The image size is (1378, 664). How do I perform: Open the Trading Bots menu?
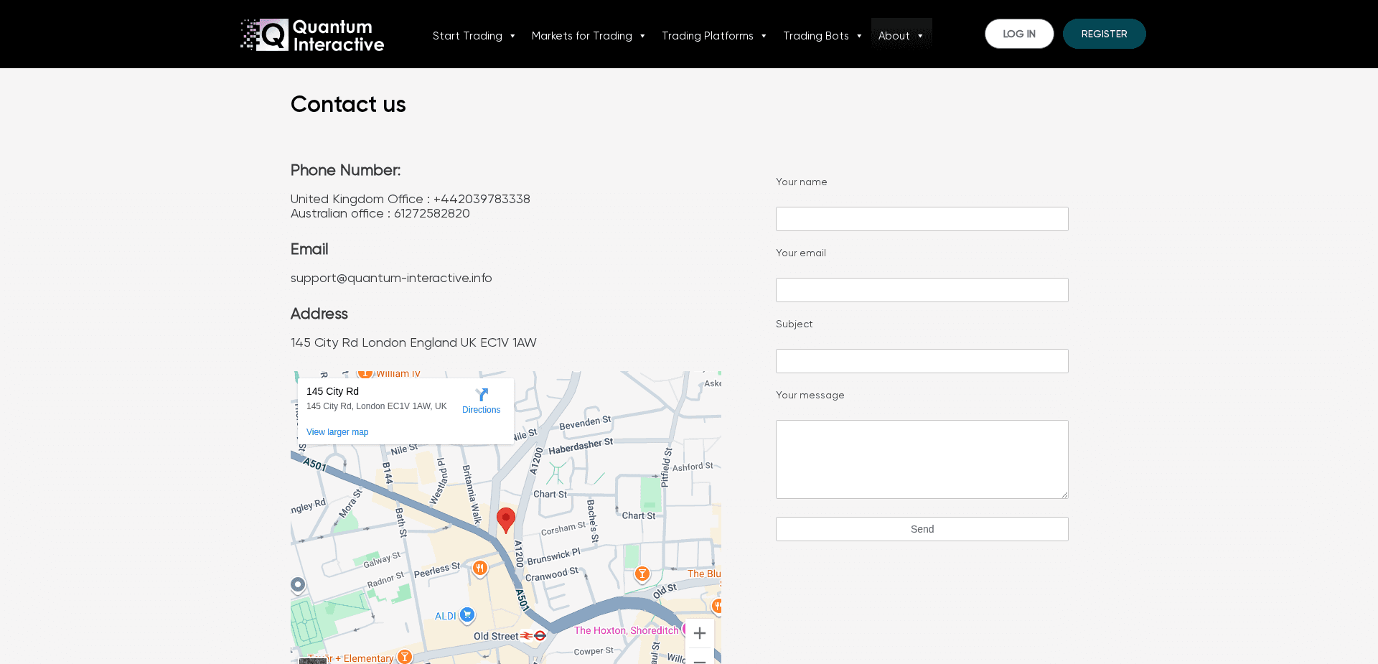pos(822,36)
